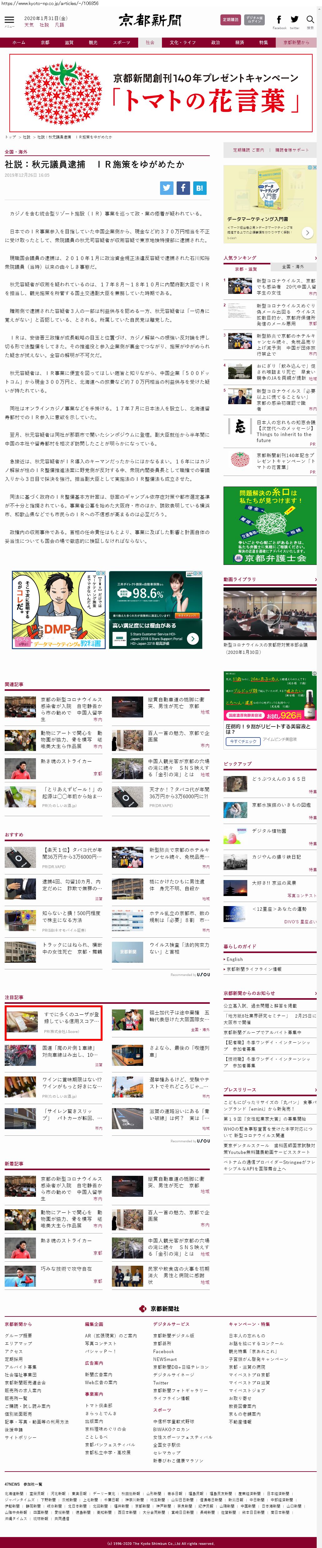Open 京都新聞ライフライン情報 link
Screen dimensions: 322x1548
click(x=254, y=969)
